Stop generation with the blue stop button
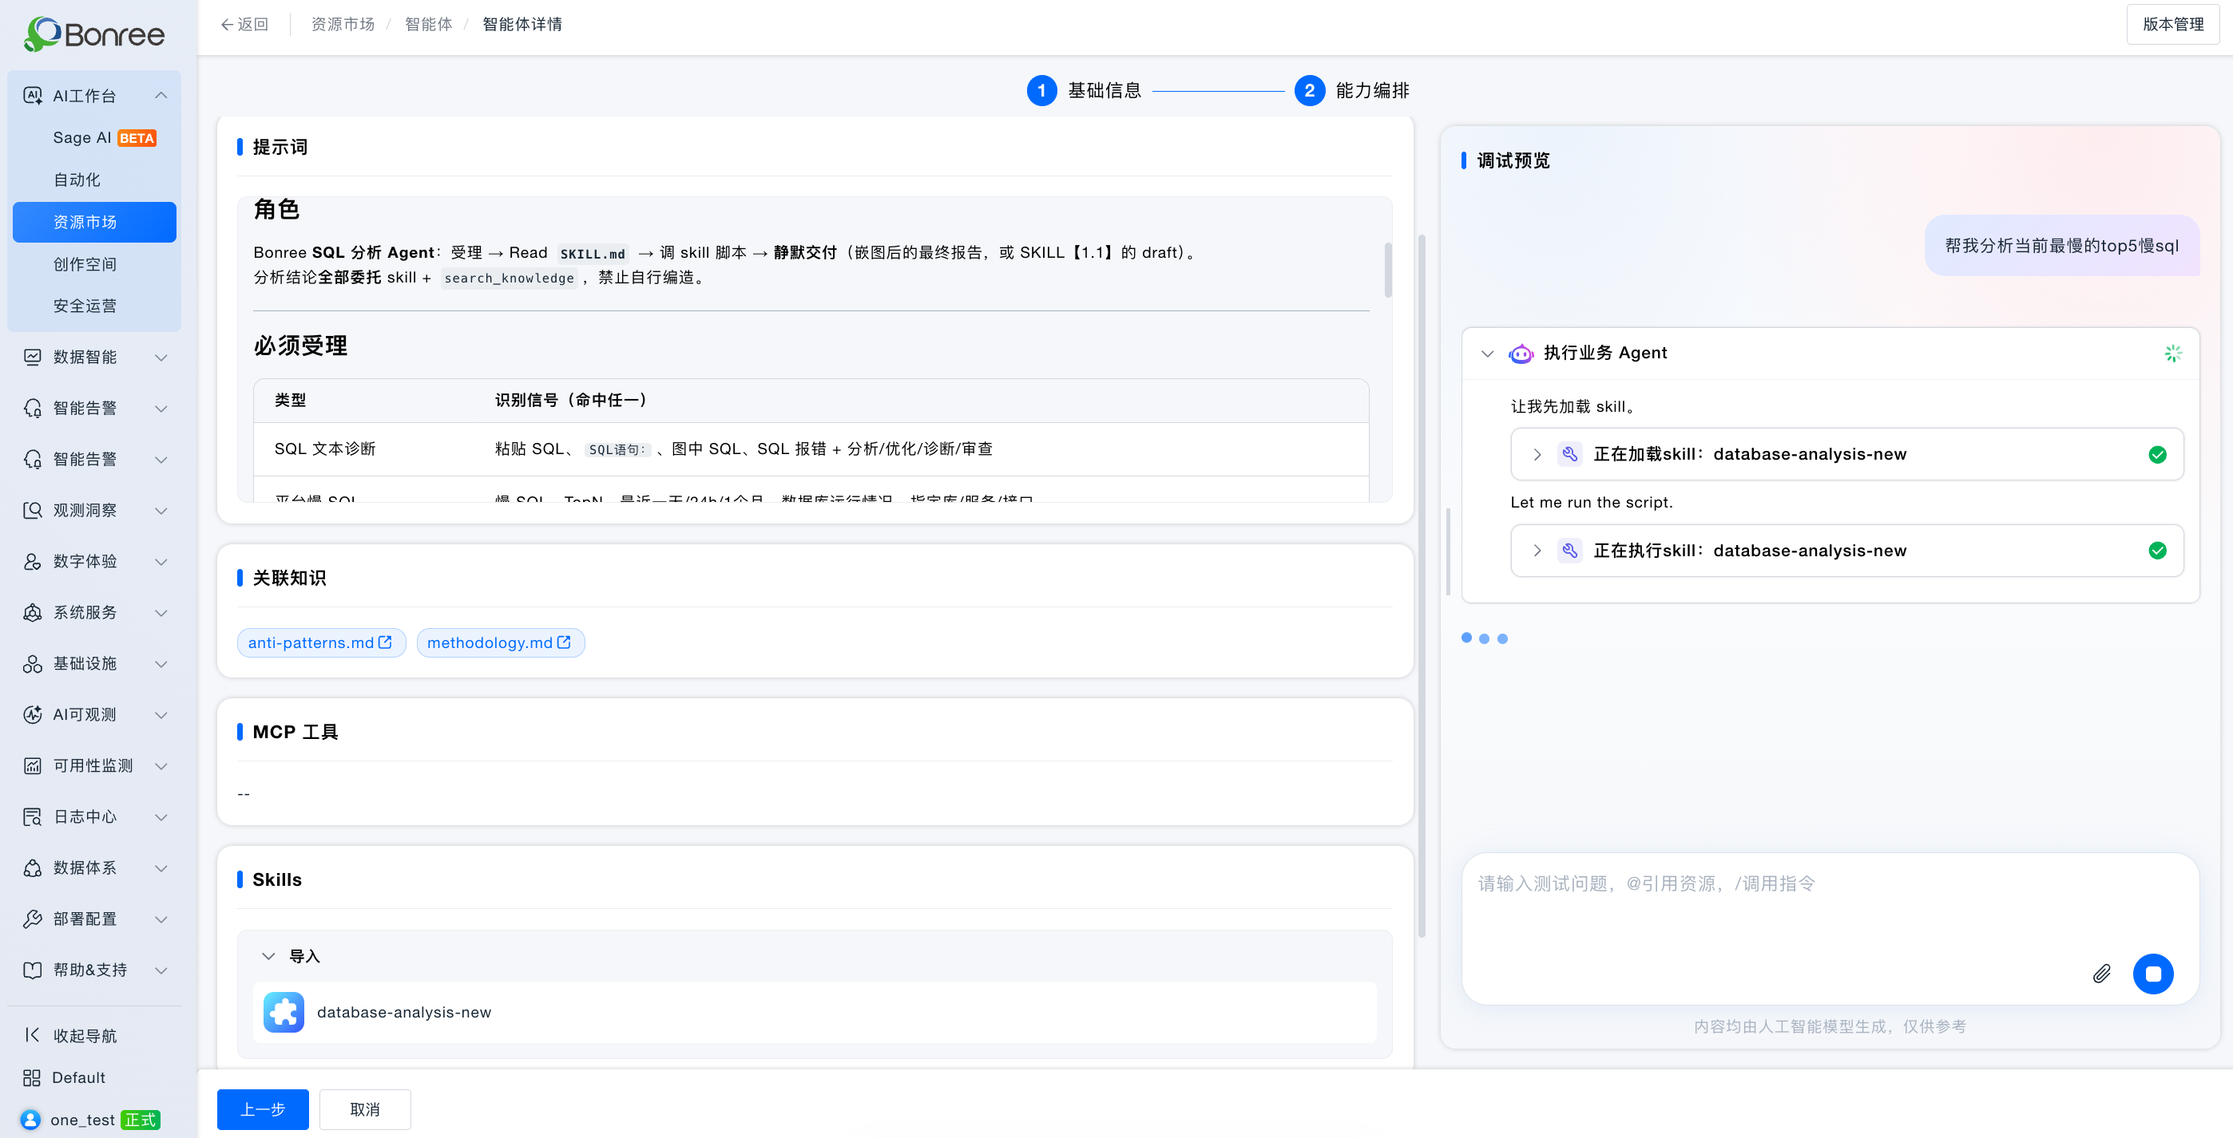Viewport: 2233px width, 1138px height. pyautogui.click(x=2153, y=974)
